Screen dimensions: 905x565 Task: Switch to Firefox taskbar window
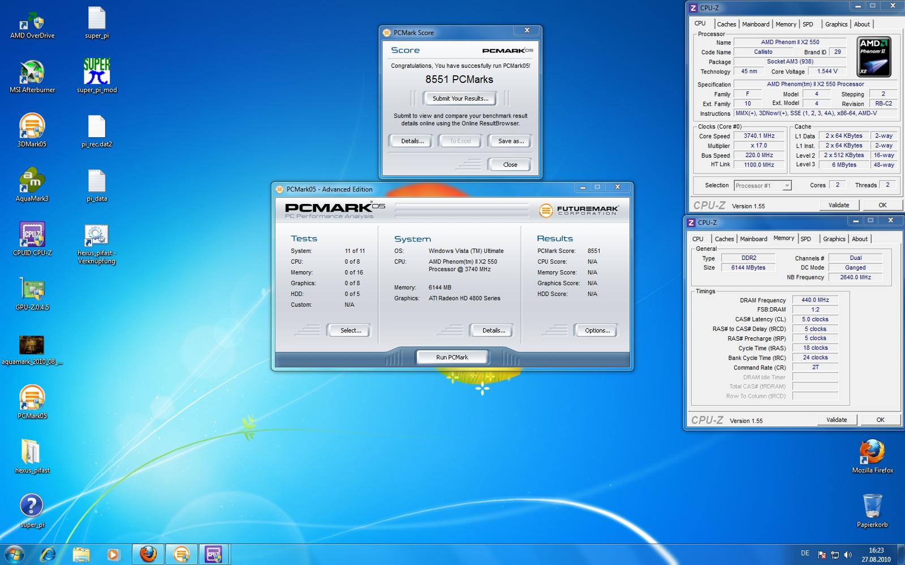tap(148, 554)
